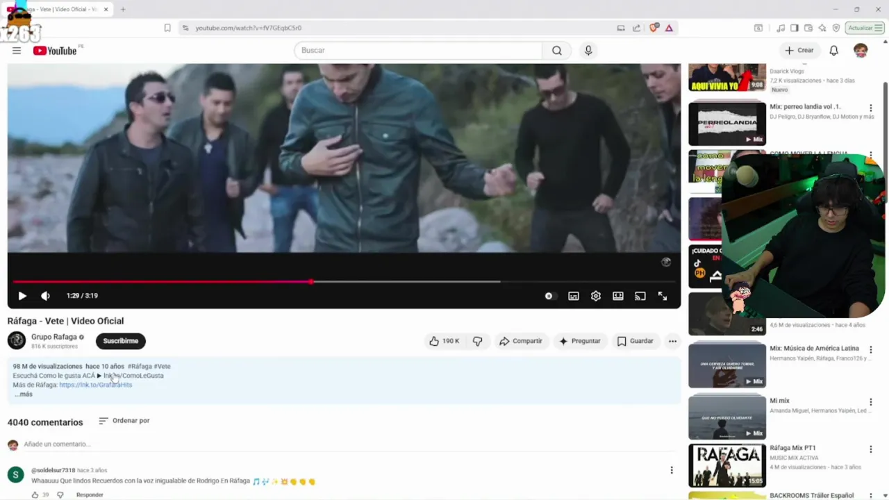The image size is (889, 500).
Task: Open the YouTube hamburger guide menu
Action: tap(17, 51)
